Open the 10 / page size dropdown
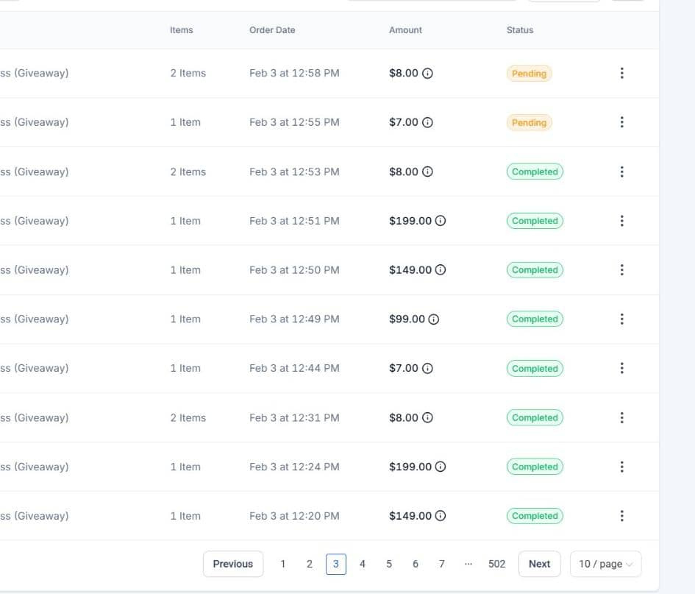The image size is (695, 594). tap(605, 564)
